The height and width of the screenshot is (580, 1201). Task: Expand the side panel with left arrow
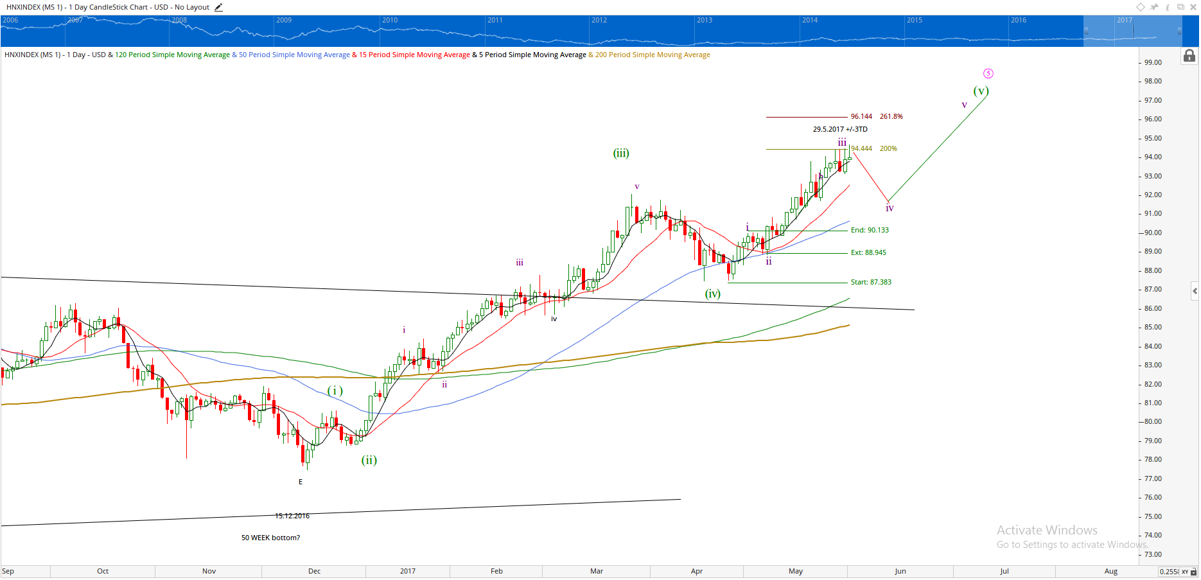[1194, 291]
